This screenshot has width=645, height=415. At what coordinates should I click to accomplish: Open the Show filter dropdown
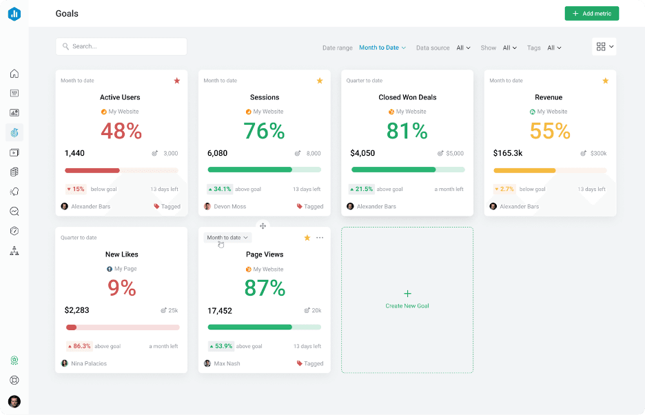tap(510, 48)
